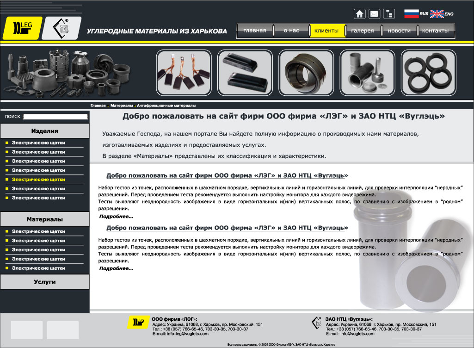This screenshot has width=474, height=348.
Task: Click the yellow LEG logo in header
Action: (x=22, y=28)
